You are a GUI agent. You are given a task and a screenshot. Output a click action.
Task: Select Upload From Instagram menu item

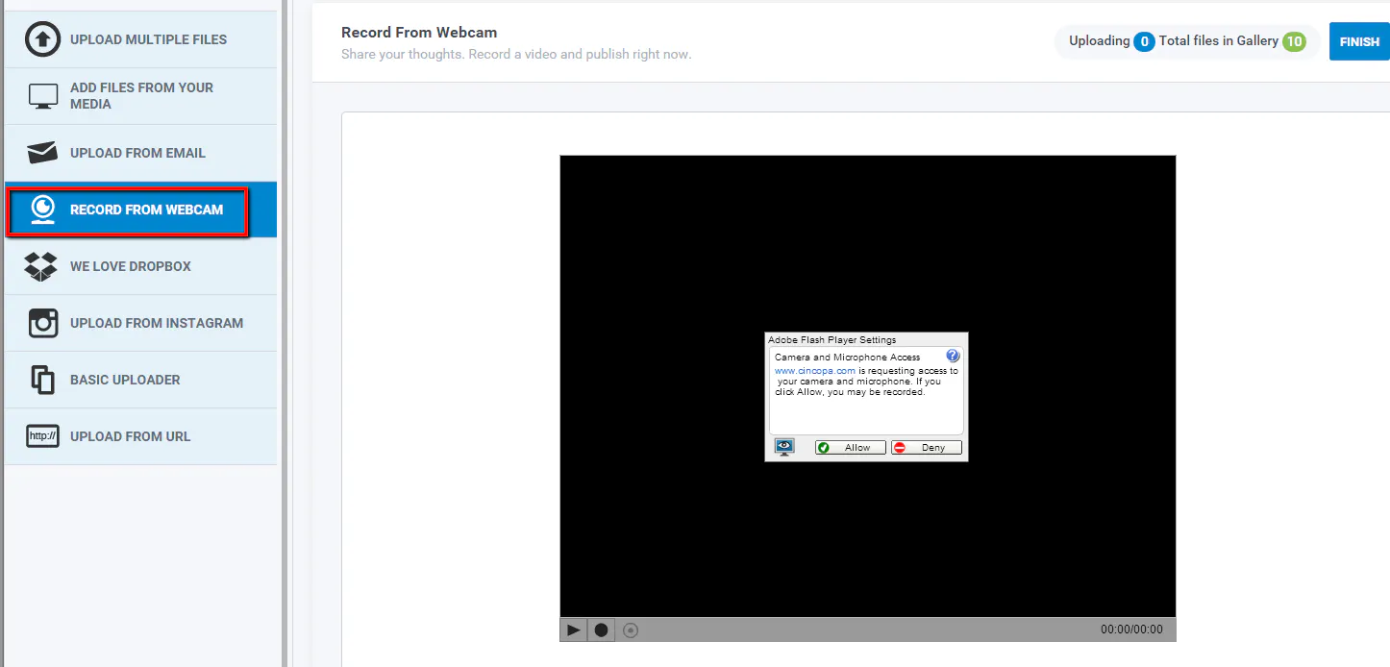click(140, 323)
